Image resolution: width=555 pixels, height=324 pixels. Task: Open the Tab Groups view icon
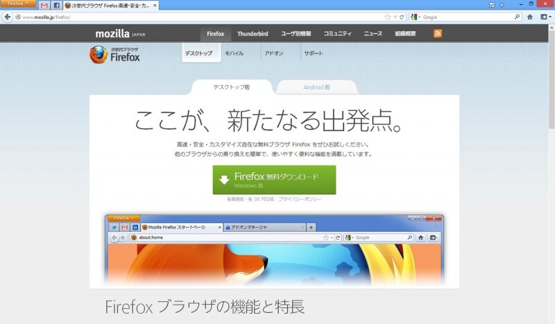point(492,5)
